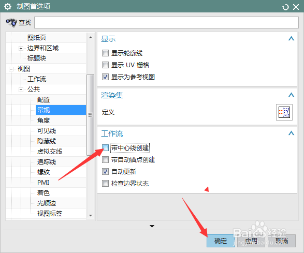Image resolution: width=304 pixels, height=253 pixels.
Task: Click the 渲染集 section heading
Action: [x=112, y=95]
